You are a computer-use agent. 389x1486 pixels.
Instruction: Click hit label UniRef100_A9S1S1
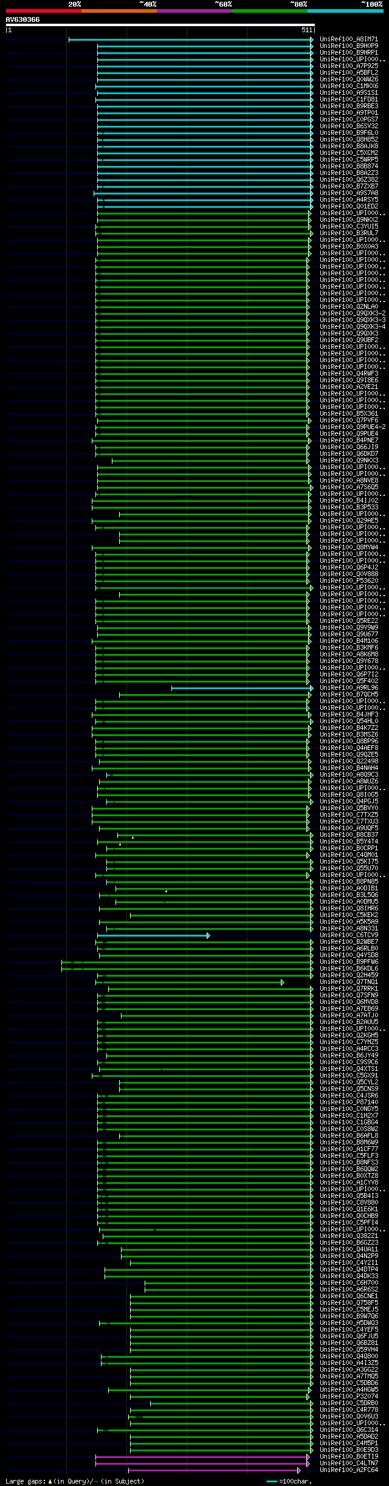pos(349,93)
